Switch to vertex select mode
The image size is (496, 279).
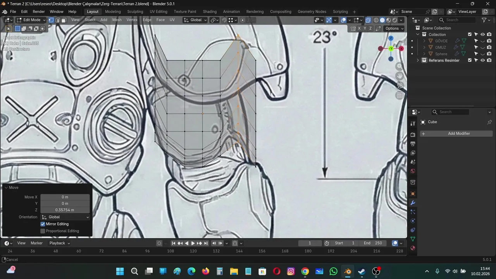tap(51, 20)
